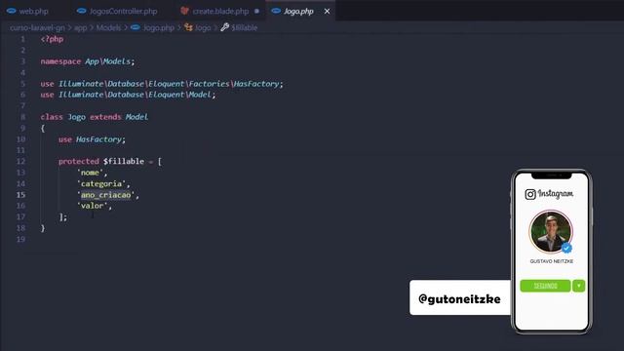624x351 pixels.
Task: Click the PHP icon on Jogo.php tab
Action: [276, 11]
